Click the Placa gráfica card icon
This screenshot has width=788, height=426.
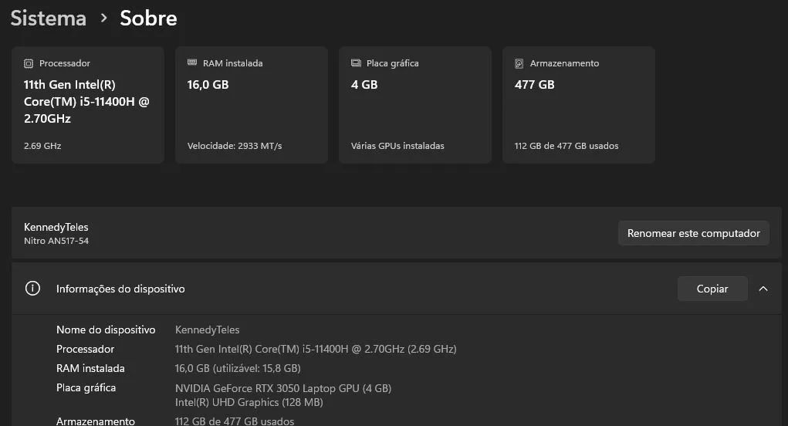[356, 63]
